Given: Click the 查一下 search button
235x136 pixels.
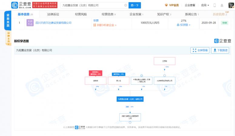Looking at the screenshot, I should coord(135,5).
